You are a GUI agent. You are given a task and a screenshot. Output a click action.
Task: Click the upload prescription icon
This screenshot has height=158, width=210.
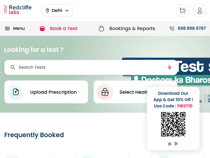[16, 92]
